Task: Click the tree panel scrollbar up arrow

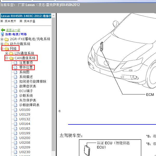Action: pos(53,16)
